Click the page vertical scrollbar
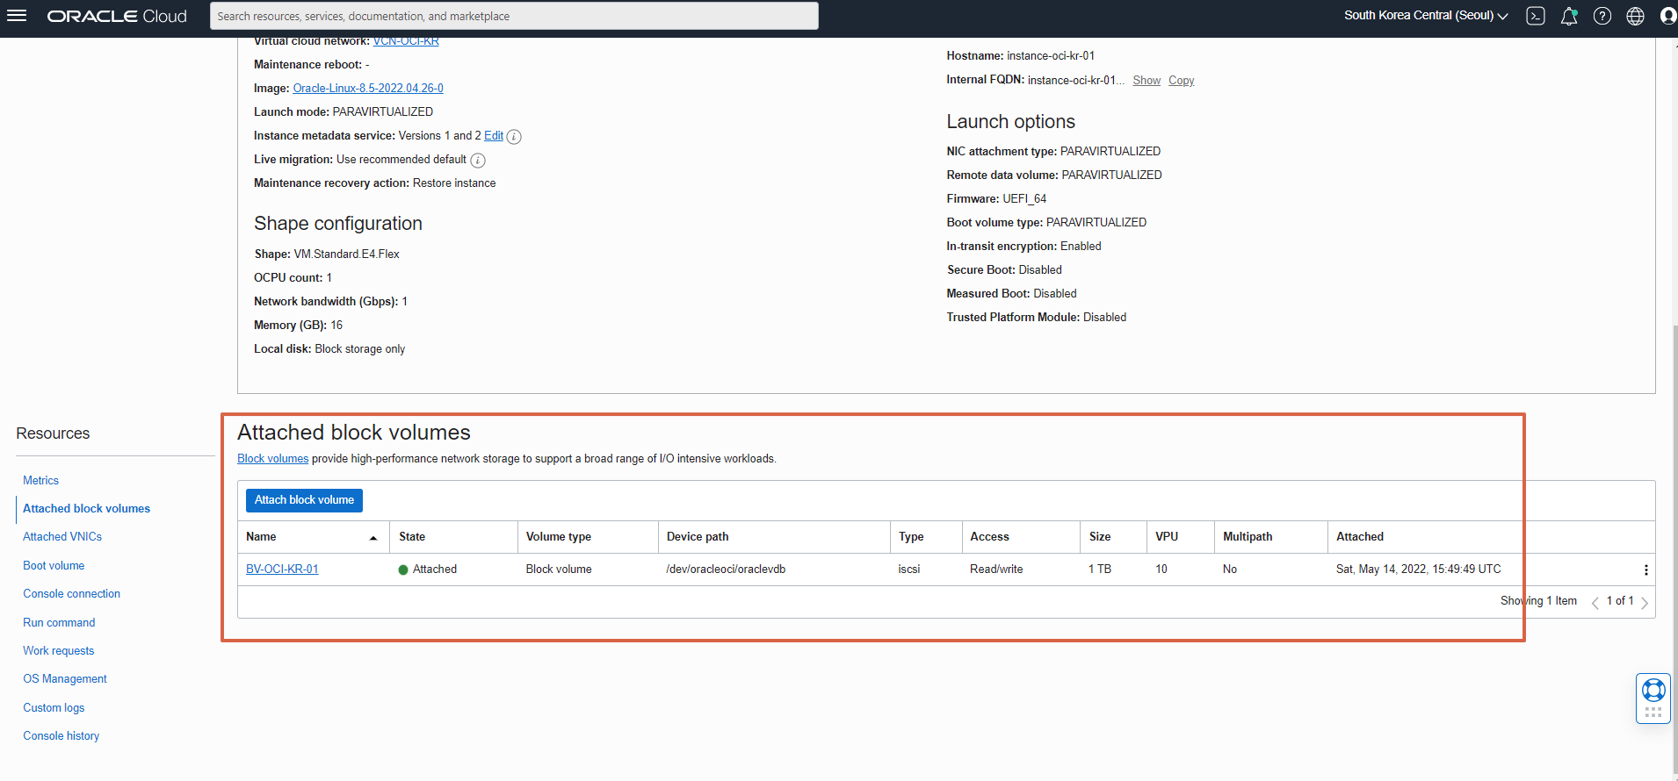 (x=1674, y=551)
